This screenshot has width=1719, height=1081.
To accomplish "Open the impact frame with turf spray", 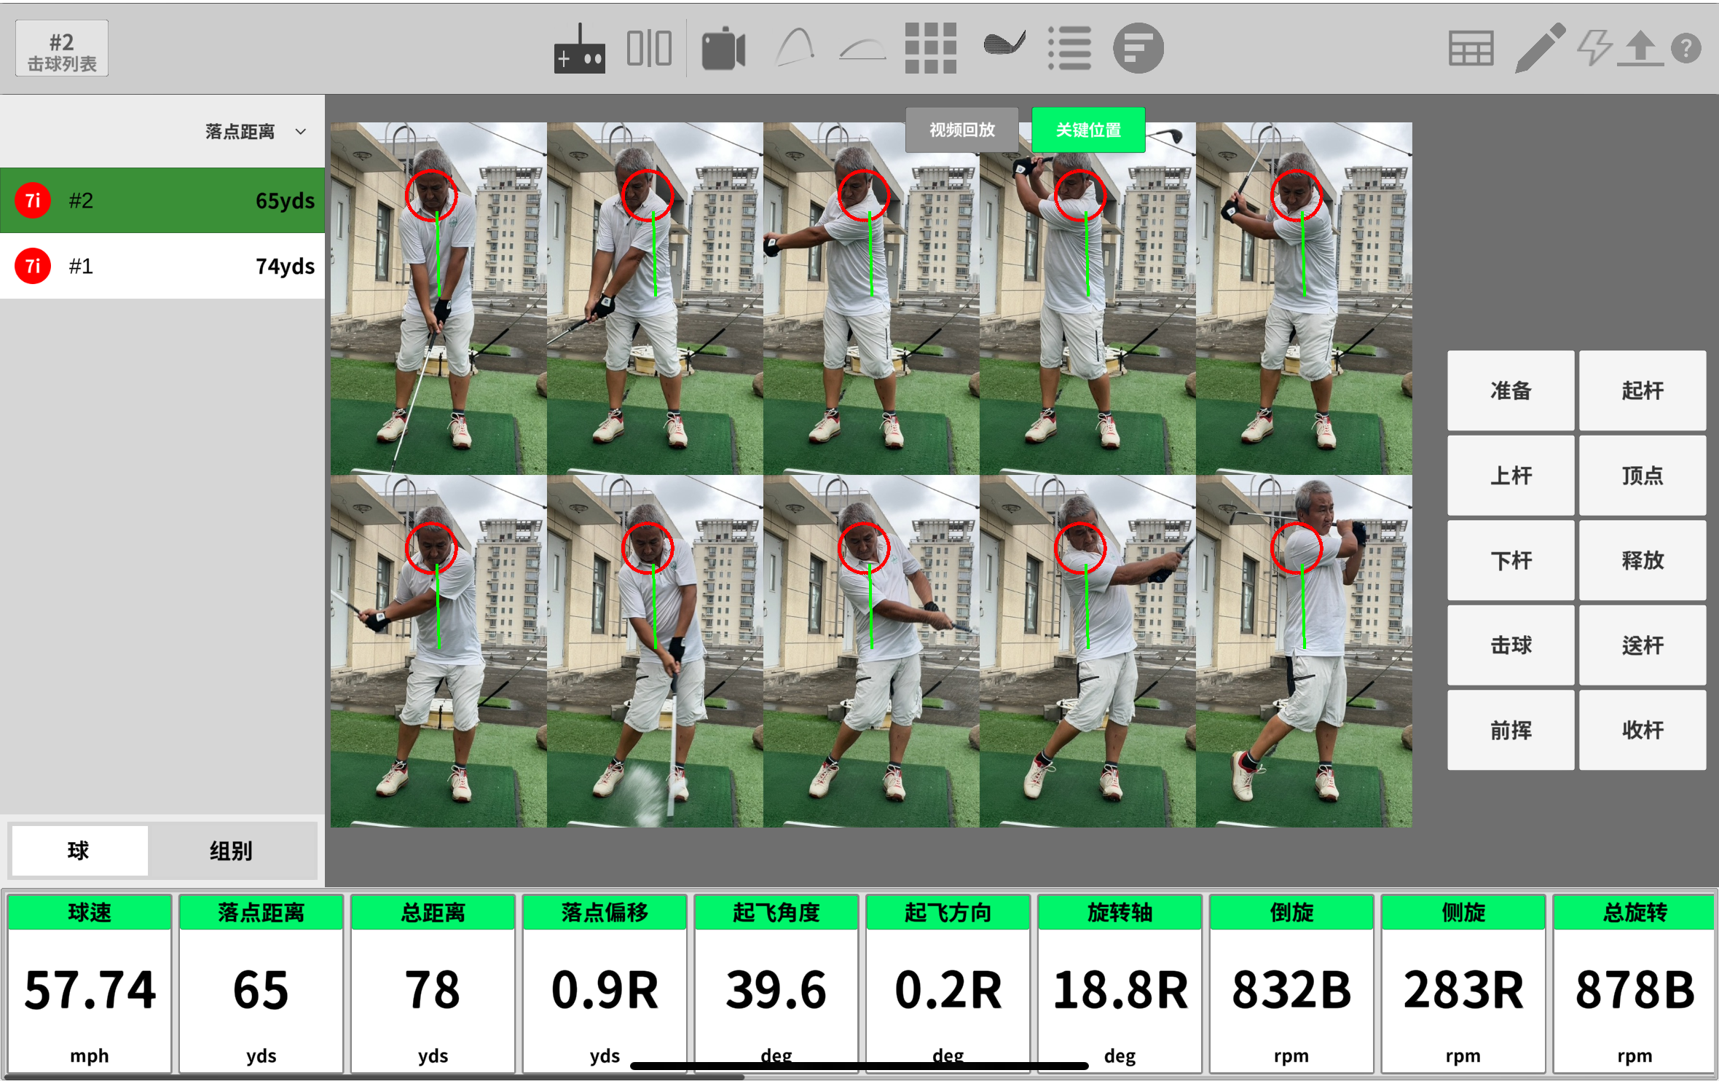I will (655, 651).
